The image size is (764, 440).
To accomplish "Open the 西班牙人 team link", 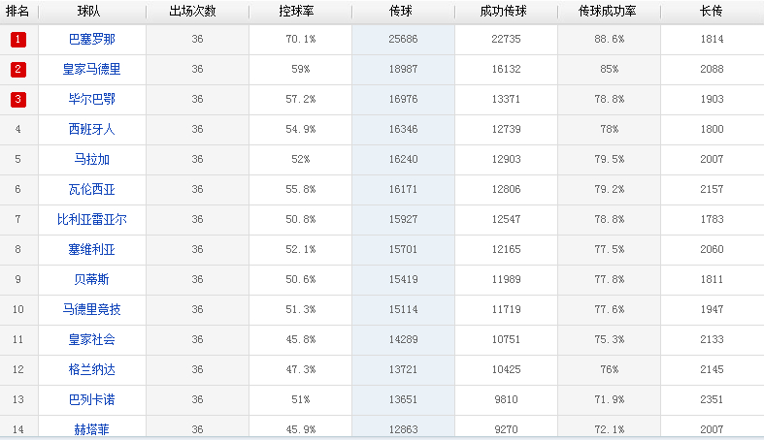I will point(91,129).
